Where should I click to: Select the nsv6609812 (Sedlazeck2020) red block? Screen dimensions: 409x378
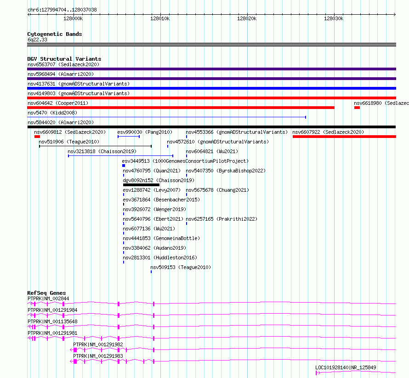tap(37, 137)
